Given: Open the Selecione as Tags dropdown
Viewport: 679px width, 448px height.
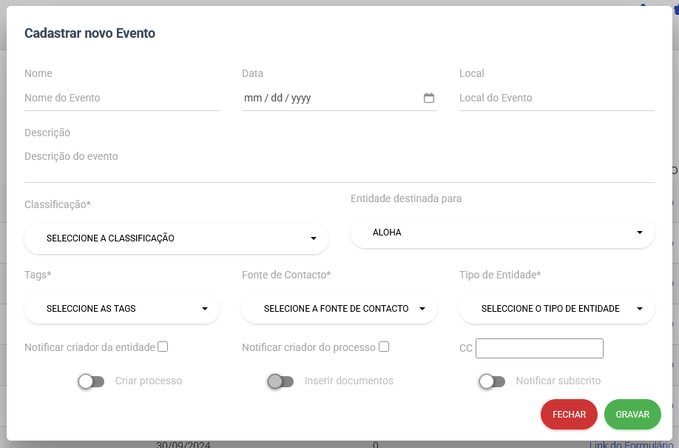Looking at the screenshot, I should 121,309.
